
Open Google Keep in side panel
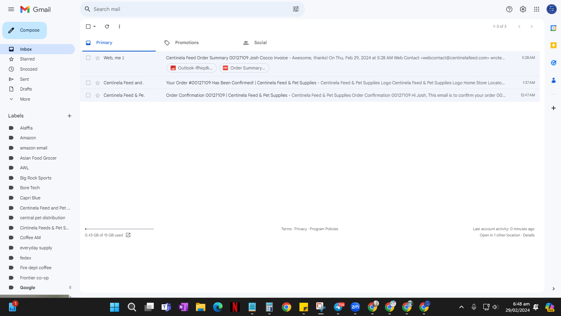pos(553,45)
